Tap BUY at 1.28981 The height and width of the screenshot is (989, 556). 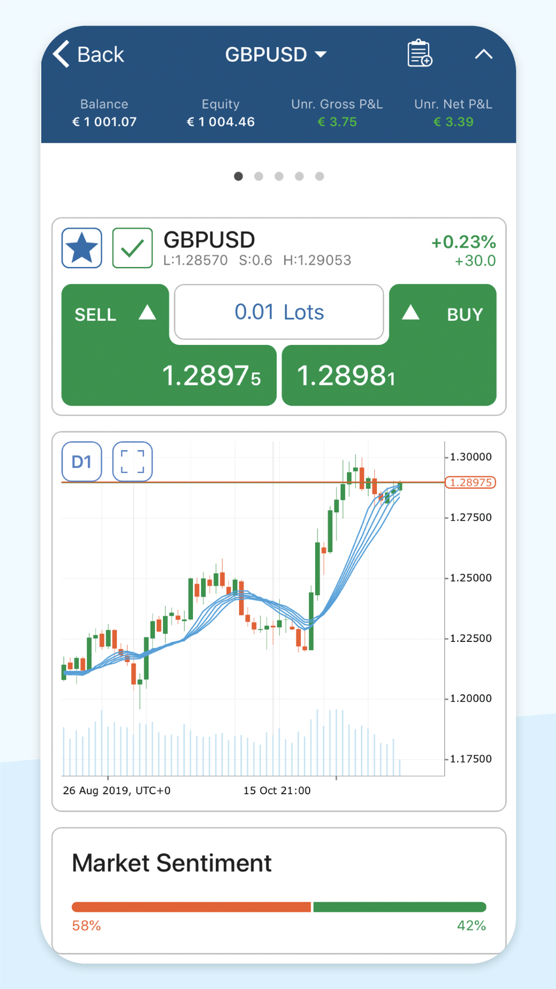point(389,345)
